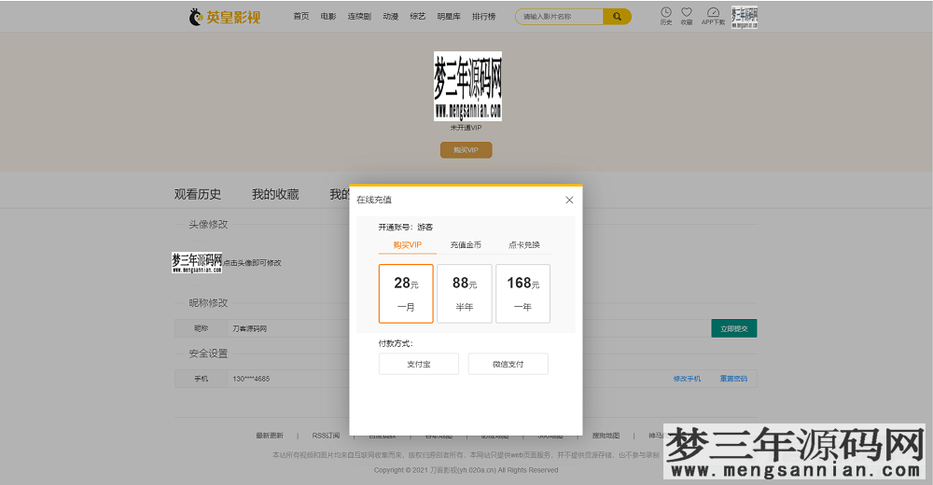Select the 充值金币 tab in the dialog
The image size is (933, 485).
click(x=466, y=244)
